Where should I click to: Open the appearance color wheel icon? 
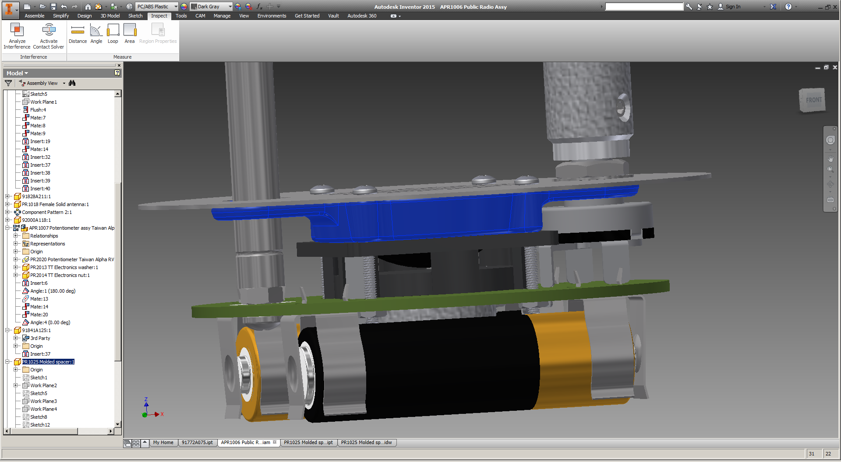(184, 7)
